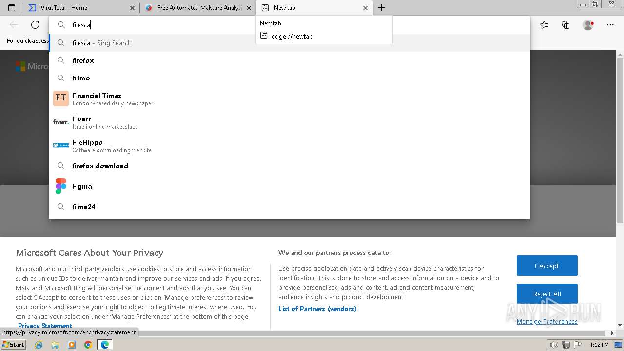
Task: Click the user profile avatar icon
Action: point(588,25)
